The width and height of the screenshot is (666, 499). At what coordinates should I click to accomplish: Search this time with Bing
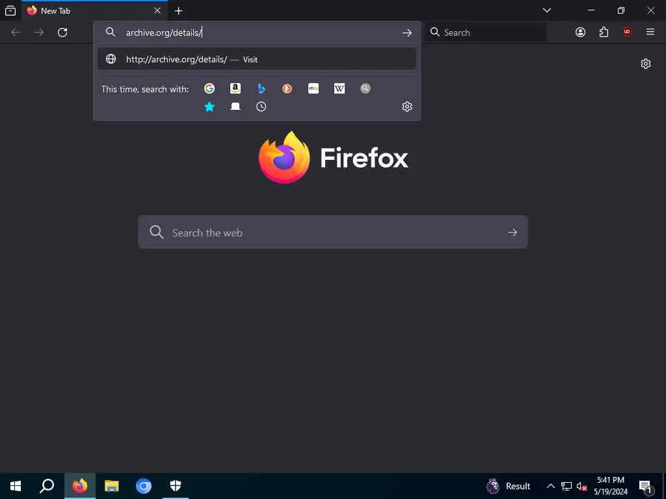point(261,88)
